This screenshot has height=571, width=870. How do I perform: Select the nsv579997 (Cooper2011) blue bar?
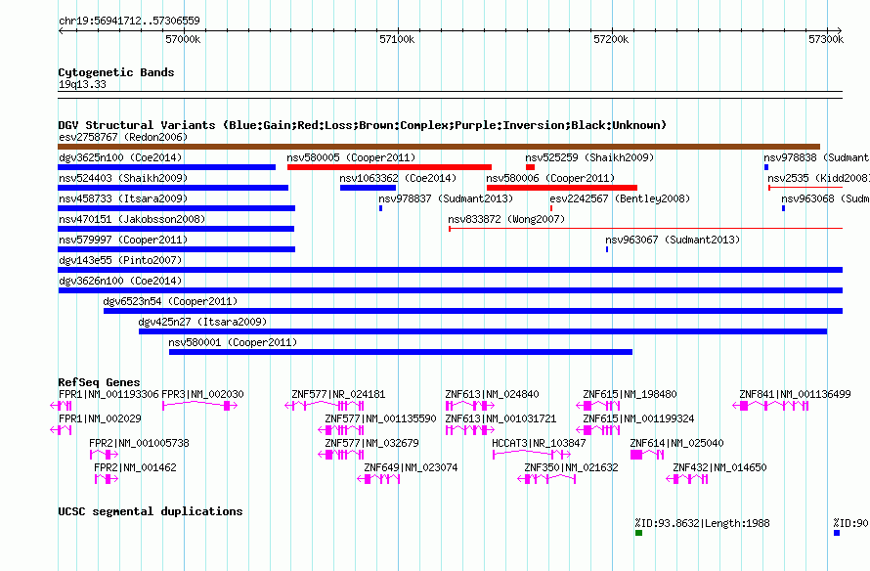click(x=176, y=249)
